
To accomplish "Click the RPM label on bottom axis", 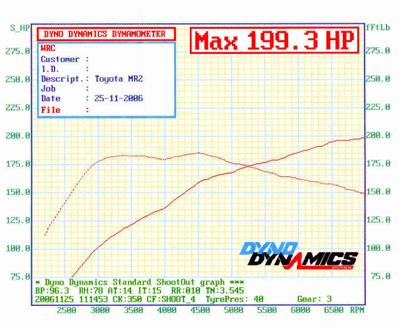I will pyautogui.click(x=357, y=310).
